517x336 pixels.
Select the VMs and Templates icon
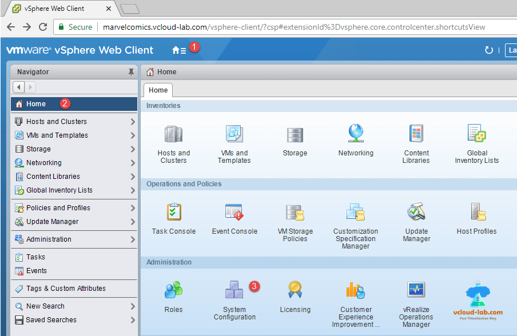[234, 134]
